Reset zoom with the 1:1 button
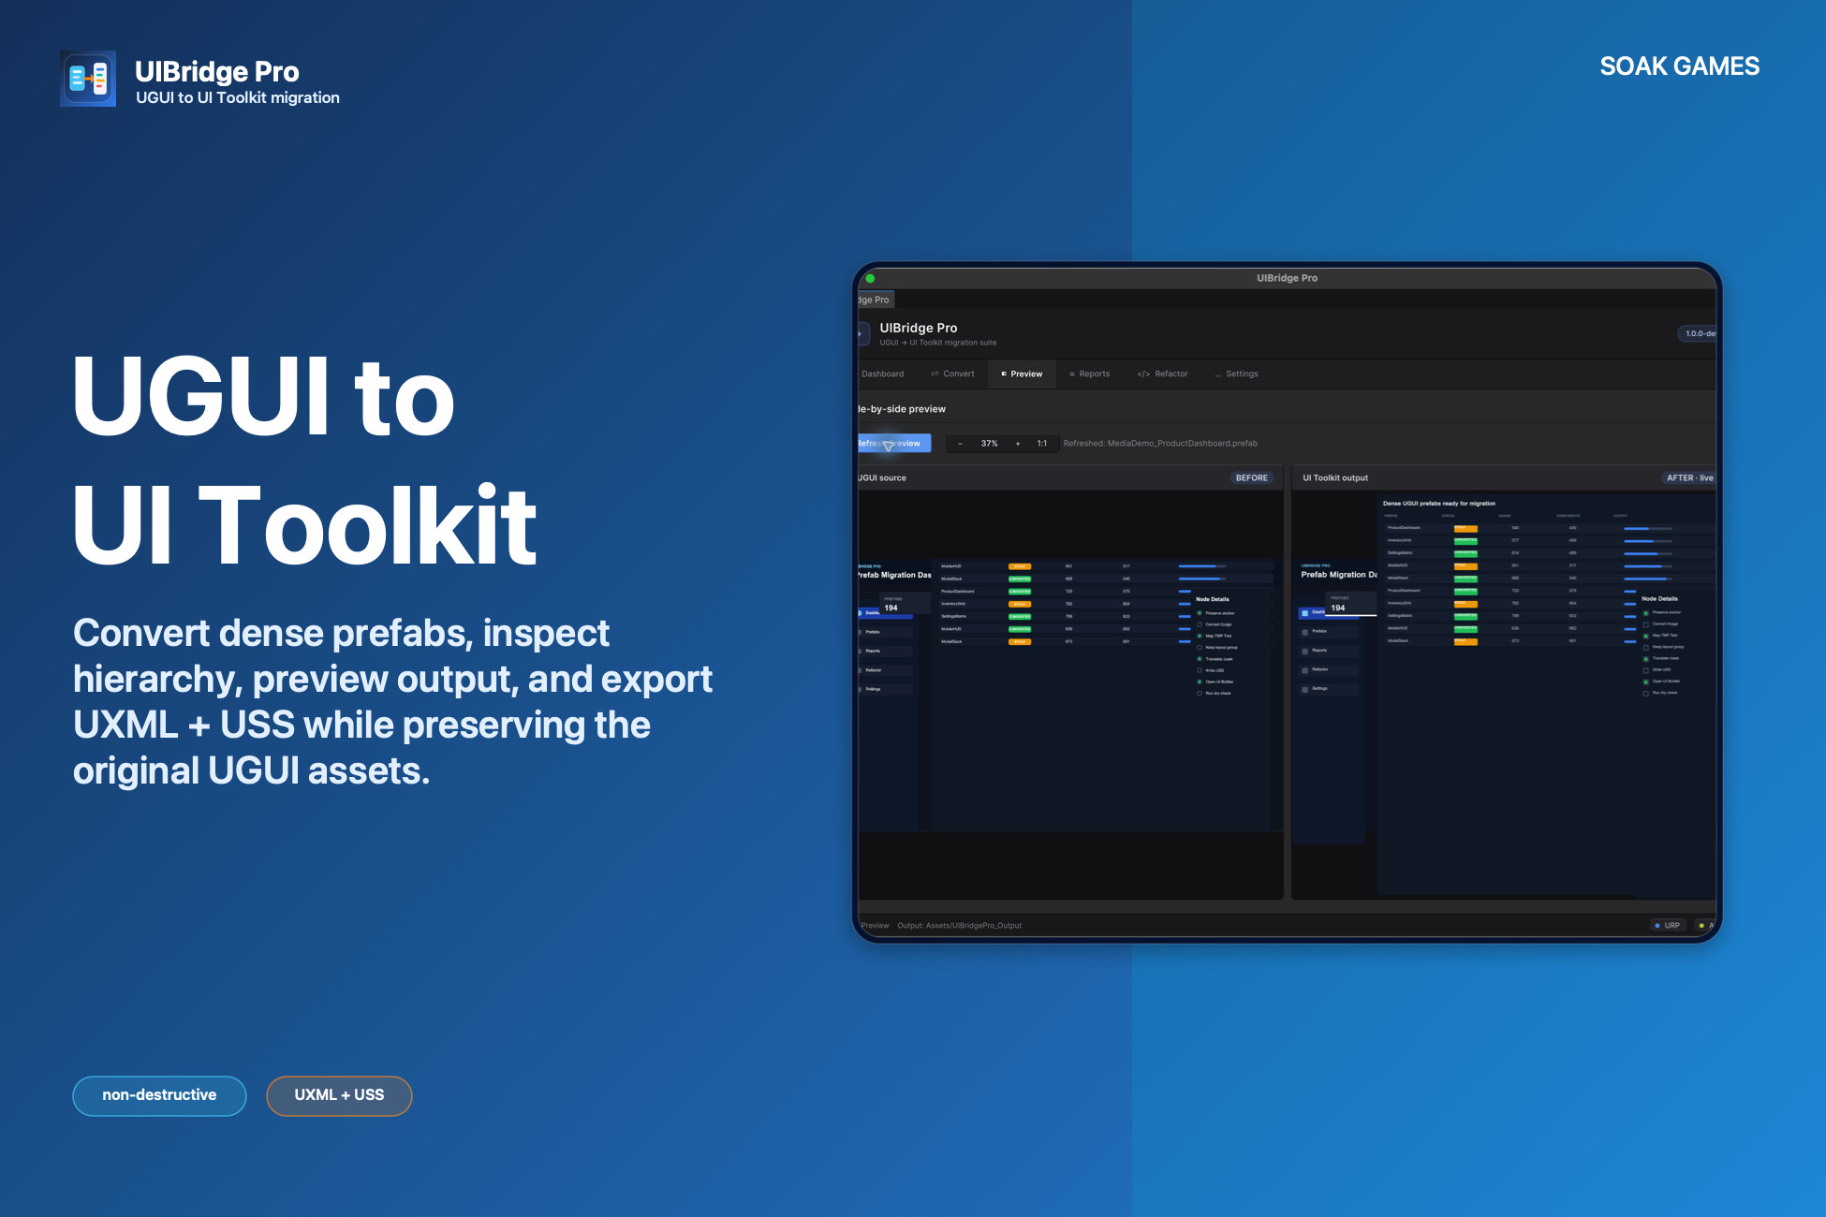Viewport: 1826px width, 1217px height. (1042, 444)
